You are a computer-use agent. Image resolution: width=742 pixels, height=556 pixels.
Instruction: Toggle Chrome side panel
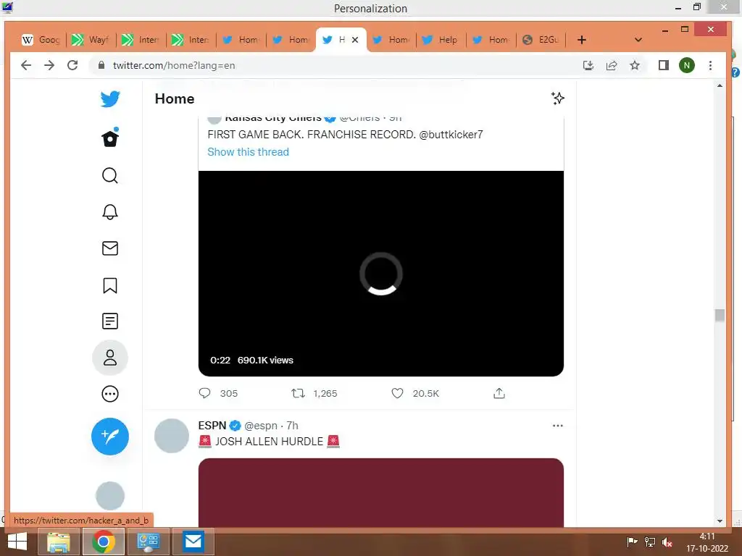(664, 65)
